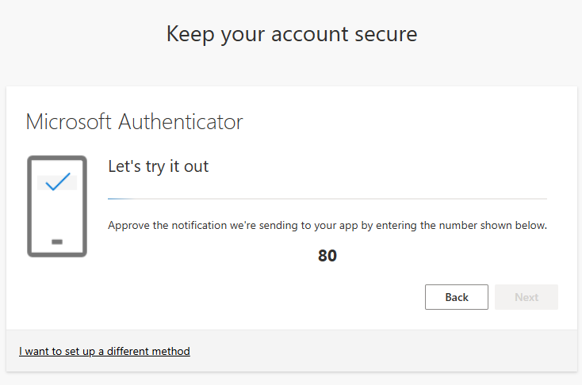Click the phone graphic's home button

[57, 242]
